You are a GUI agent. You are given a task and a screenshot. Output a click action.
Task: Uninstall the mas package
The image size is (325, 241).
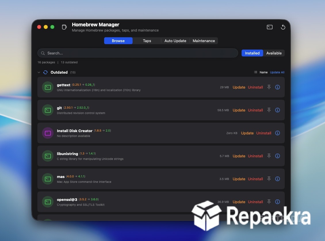click(x=255, y=179)
